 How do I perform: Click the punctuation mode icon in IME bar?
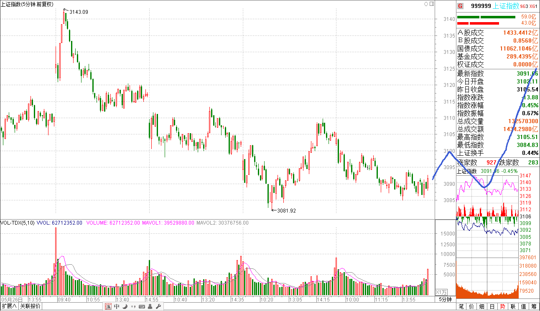[x=133, y=307]
